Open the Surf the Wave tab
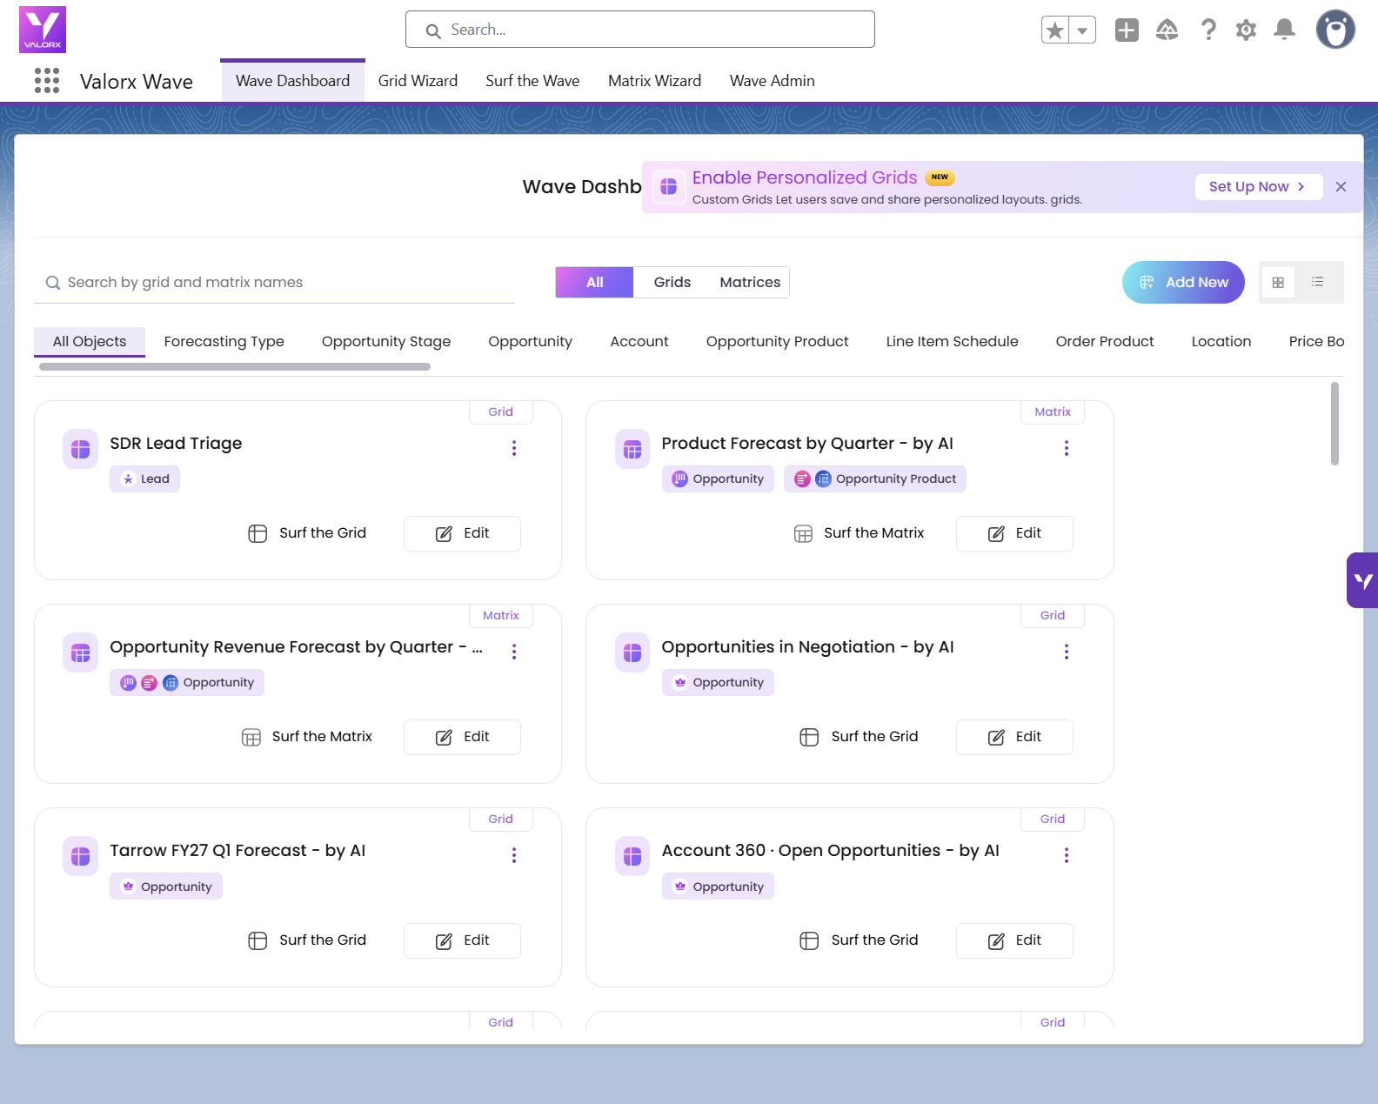The width and height of the screenshot is (1378, 1104). (x=532, y=81)
